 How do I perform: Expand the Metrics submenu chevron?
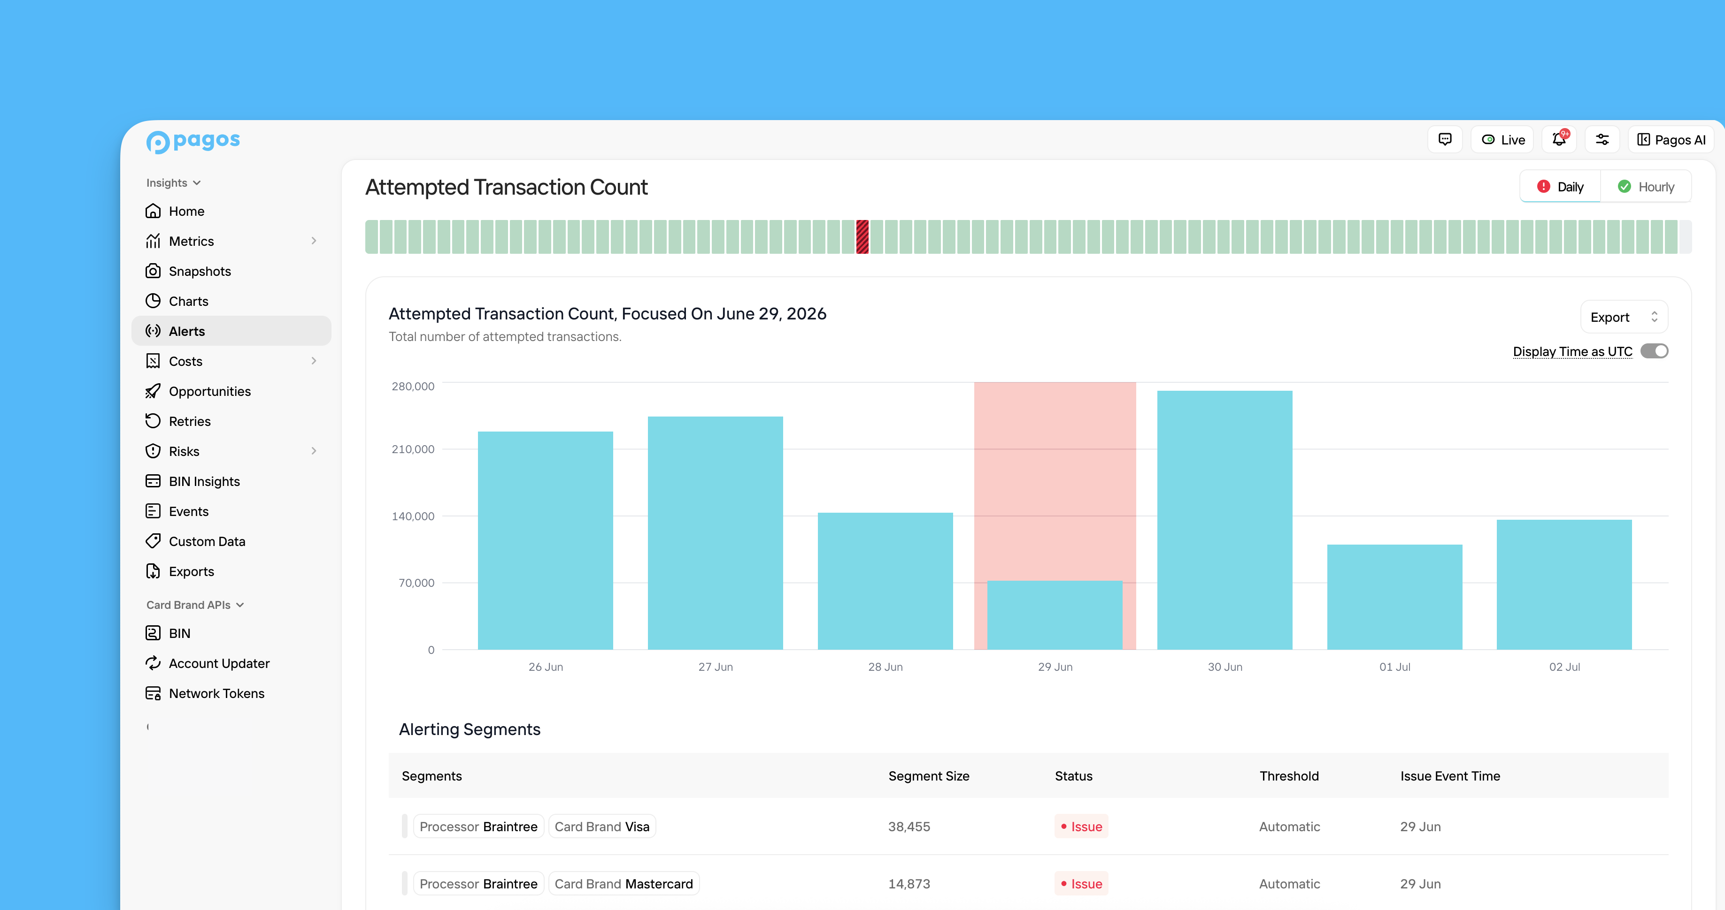coord(313,241)
